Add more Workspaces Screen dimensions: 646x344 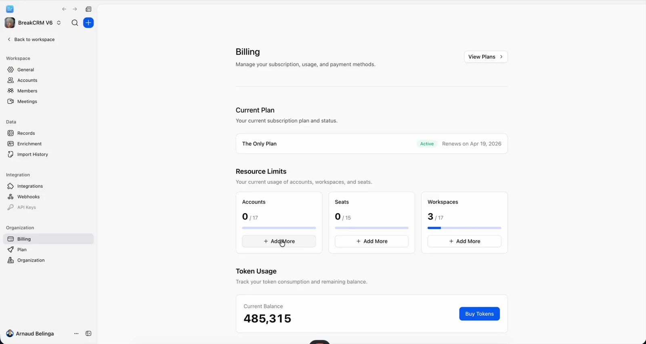[x=464, y=241]
